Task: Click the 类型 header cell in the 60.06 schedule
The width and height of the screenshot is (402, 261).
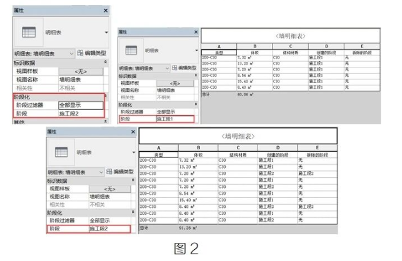Action: pyautogui.click(x=219, y=53)
